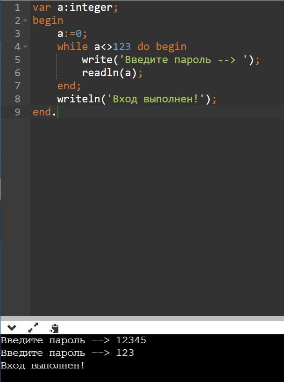
Task: Select line number 5 in the gutter
Action: coord(17,60)
